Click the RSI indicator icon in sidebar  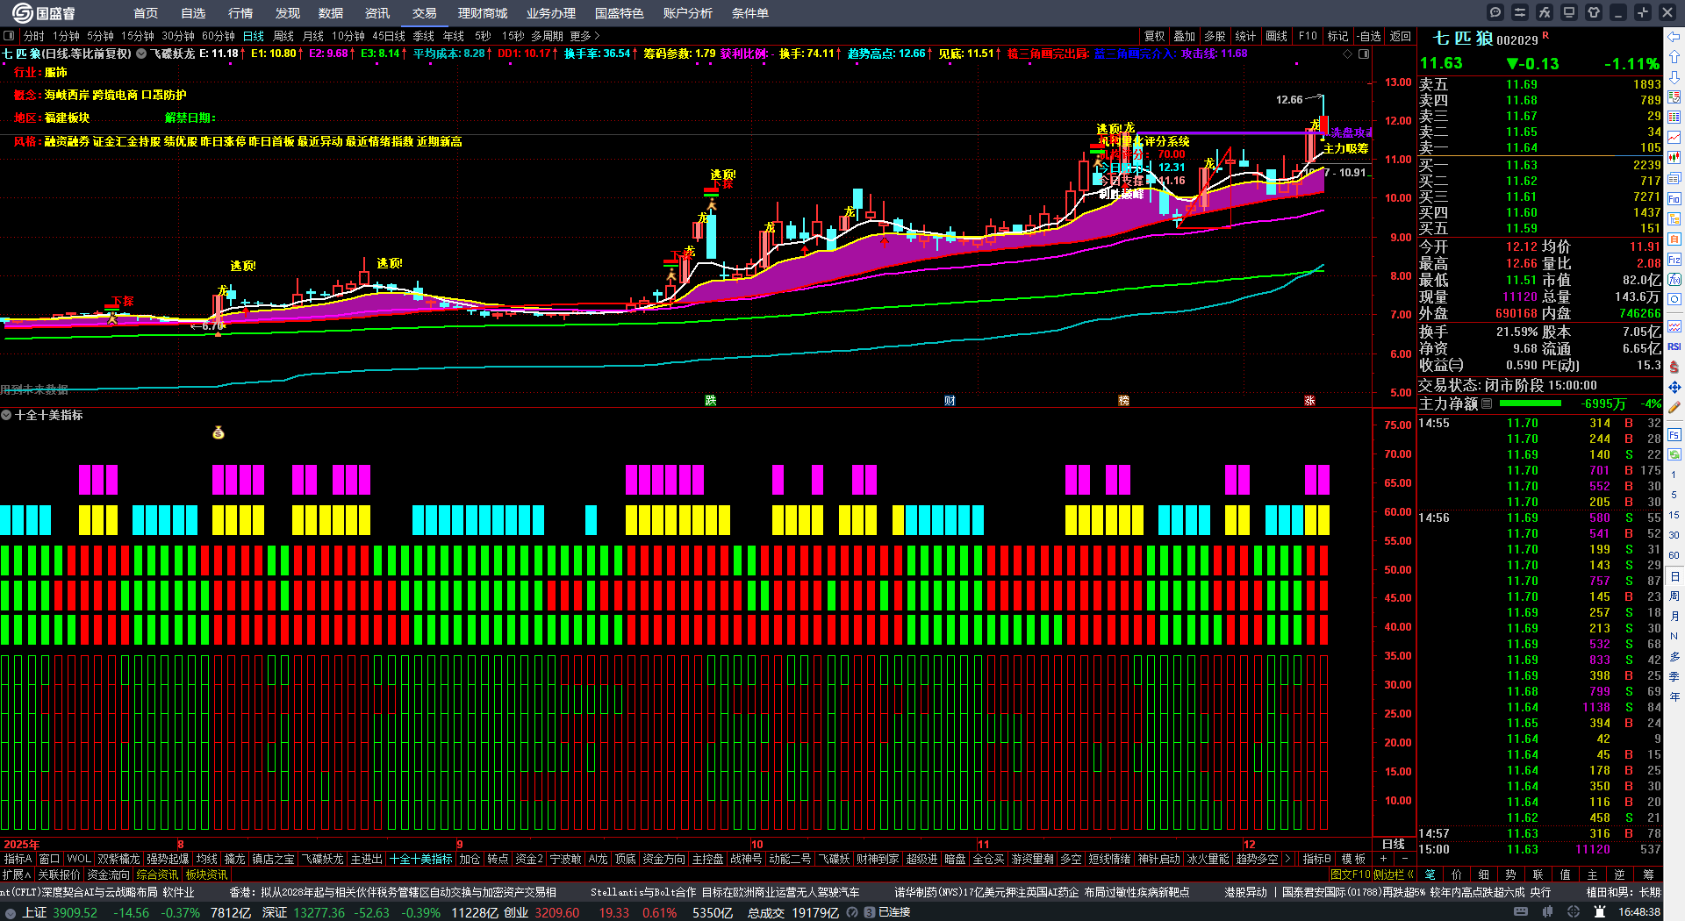click(x=1674, y=346)
